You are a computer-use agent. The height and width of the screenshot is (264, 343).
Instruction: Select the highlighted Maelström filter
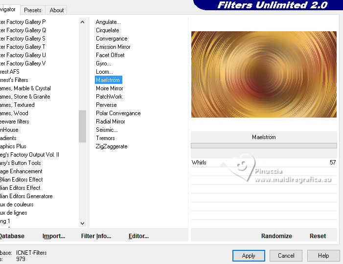coord(108,80)
